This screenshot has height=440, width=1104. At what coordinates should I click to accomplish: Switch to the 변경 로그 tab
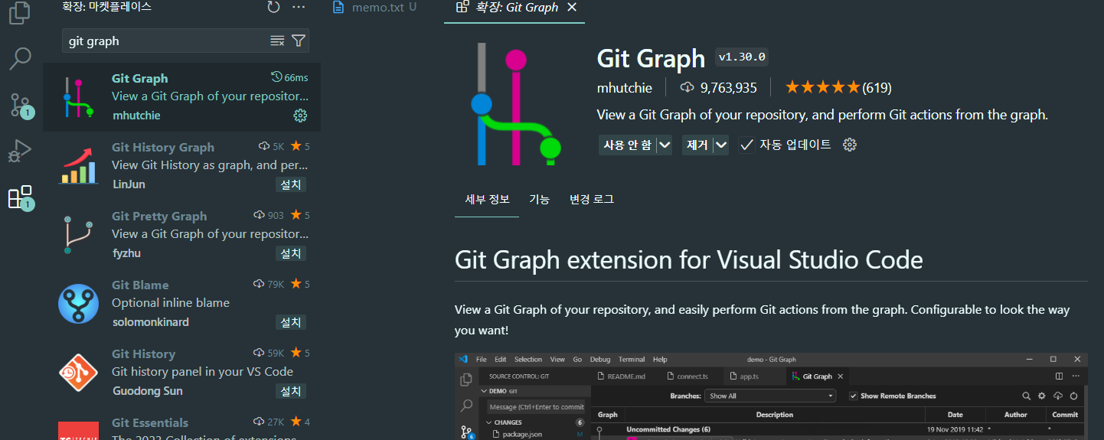point(591,199)
